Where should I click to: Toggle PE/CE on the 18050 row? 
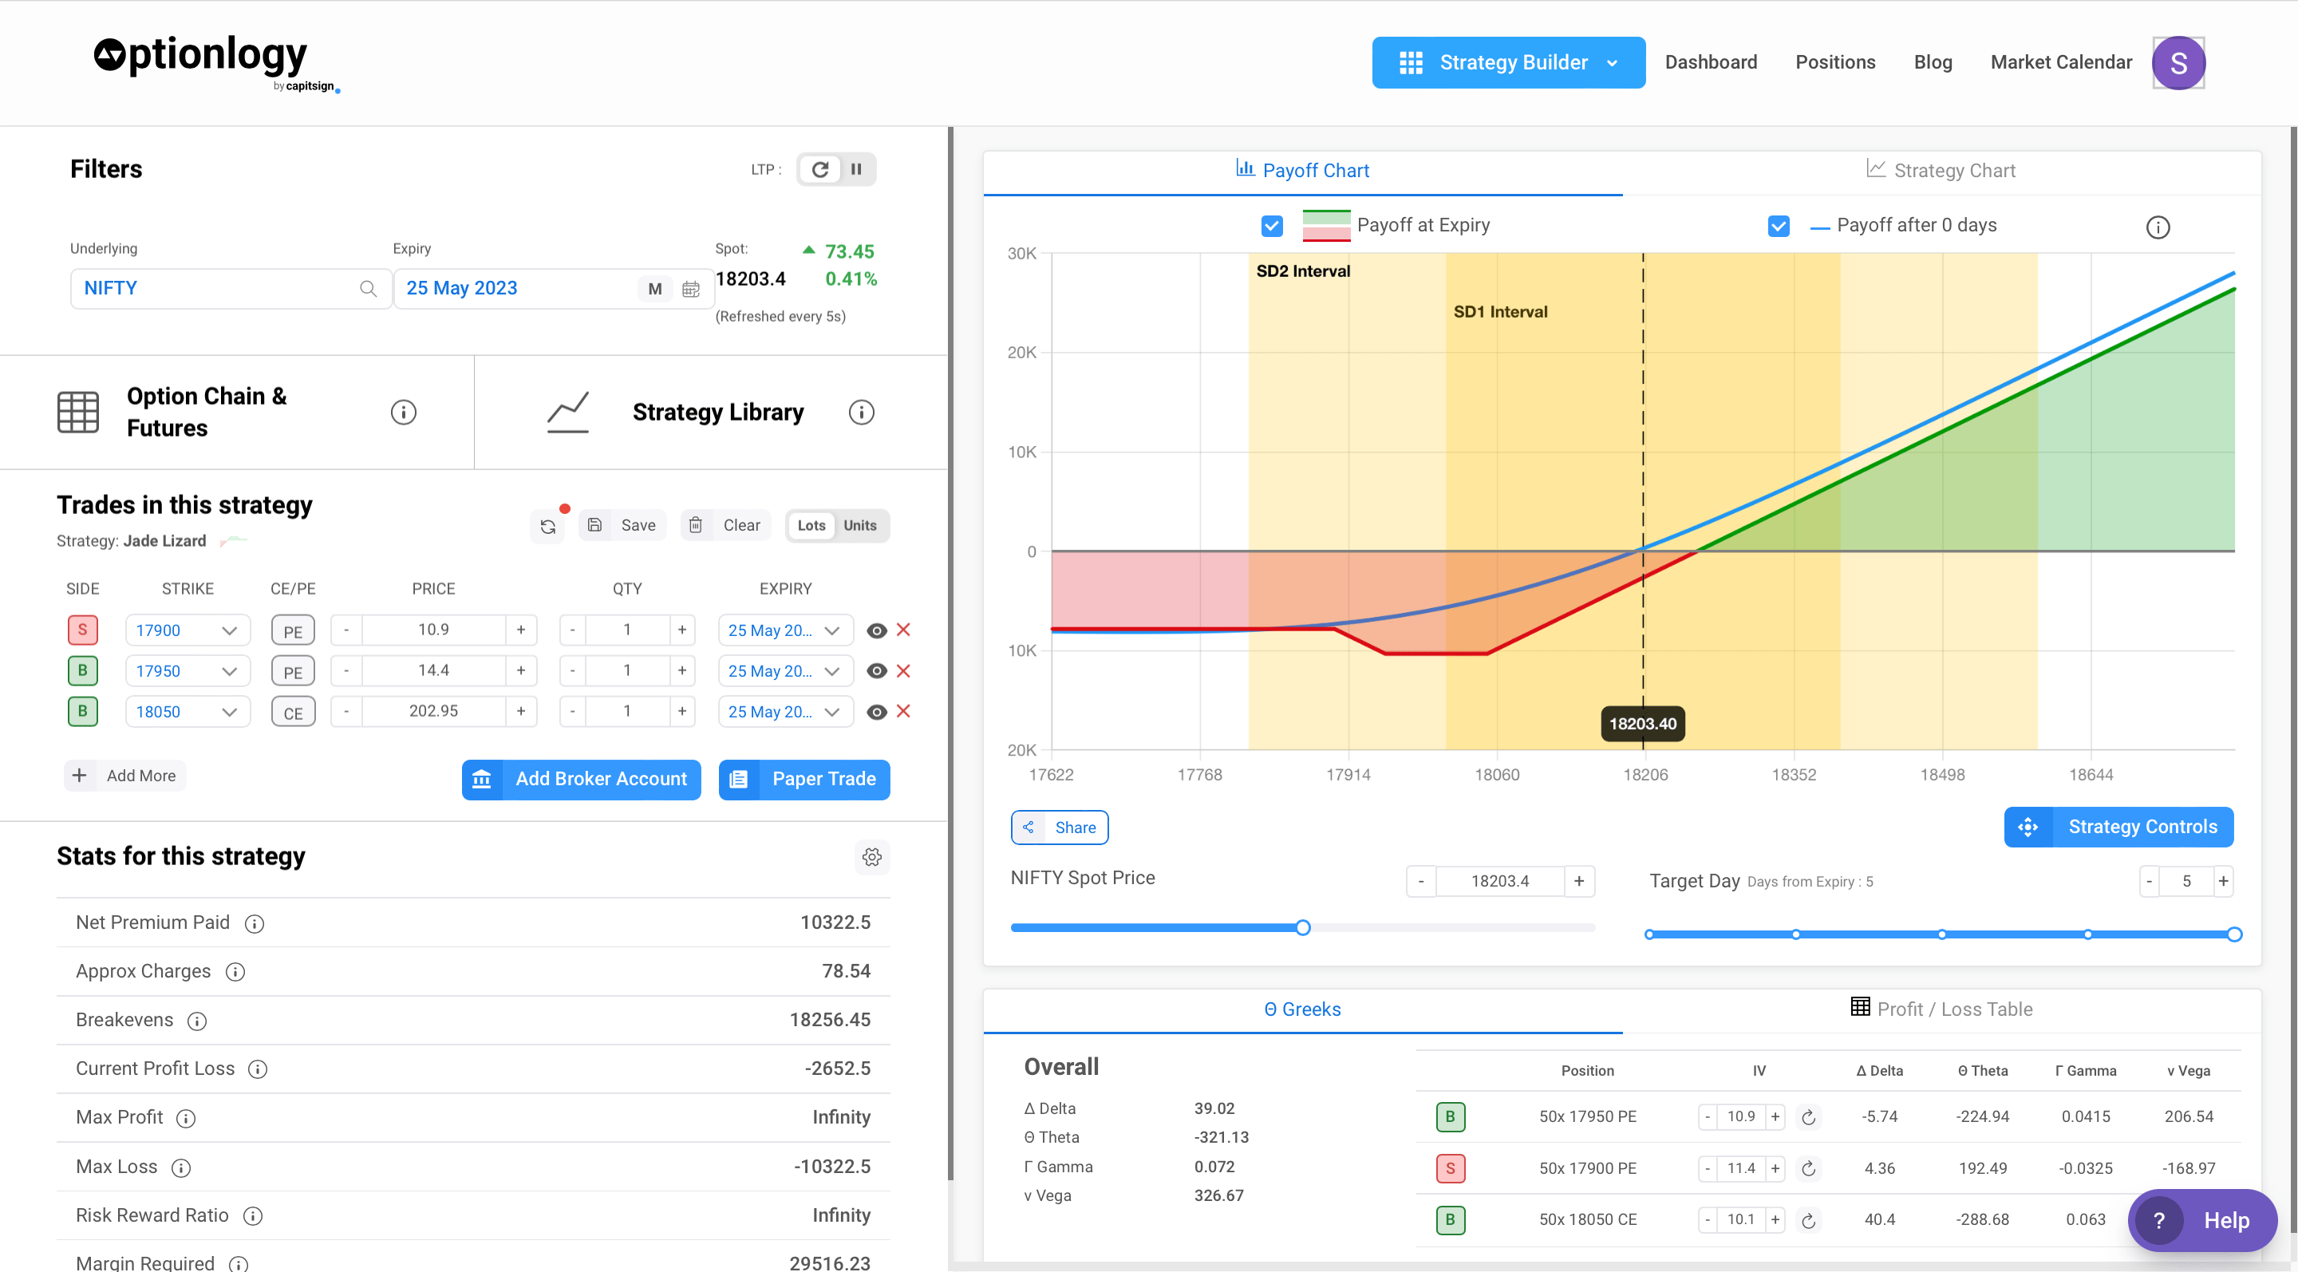pos(293,712)
